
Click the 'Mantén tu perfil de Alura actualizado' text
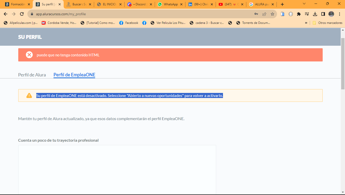click(101, 119)
